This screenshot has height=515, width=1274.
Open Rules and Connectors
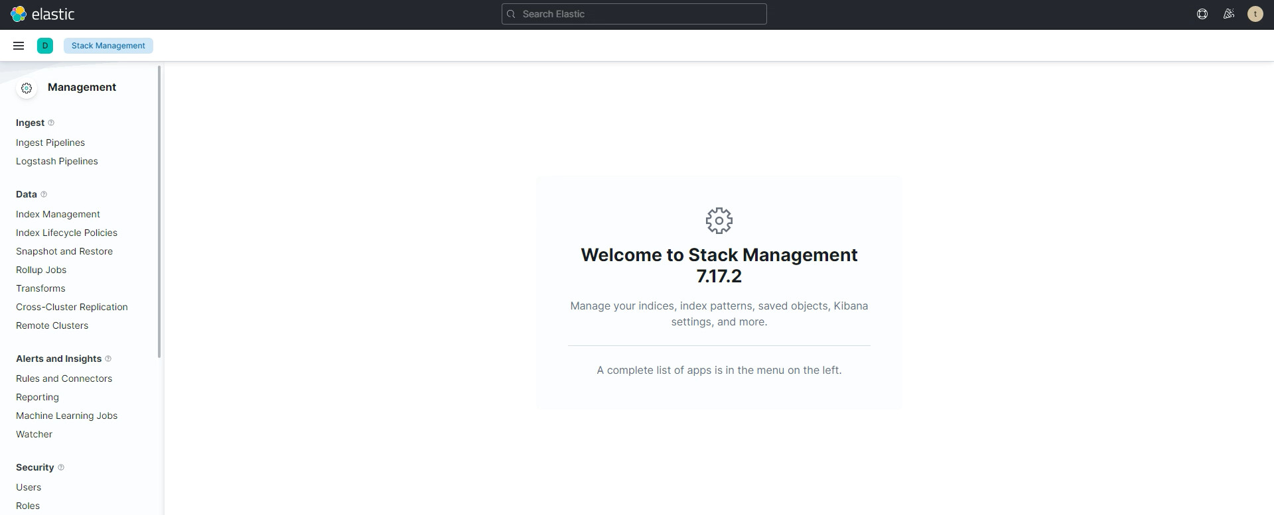64,378
